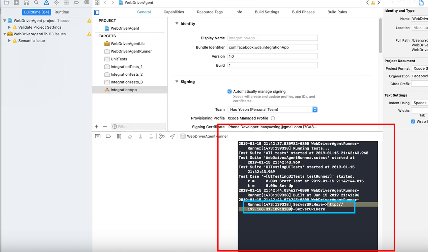Click the Display Name field
This screenshot has width=428, height=252.
[273, 38]
